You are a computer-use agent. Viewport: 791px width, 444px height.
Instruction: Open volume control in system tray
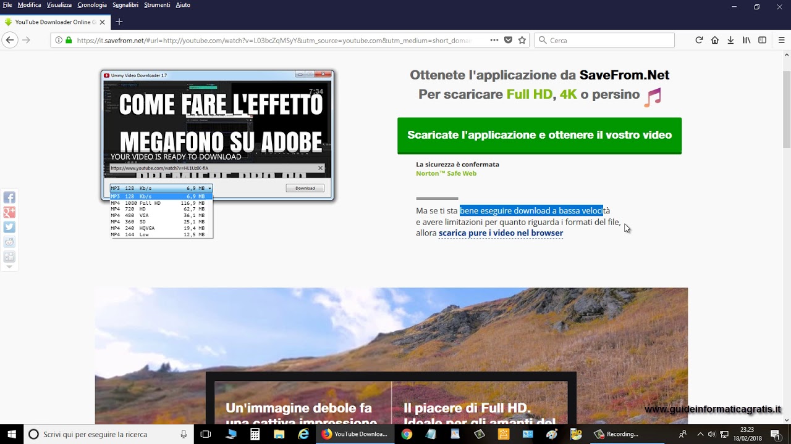tap(712, 434)
